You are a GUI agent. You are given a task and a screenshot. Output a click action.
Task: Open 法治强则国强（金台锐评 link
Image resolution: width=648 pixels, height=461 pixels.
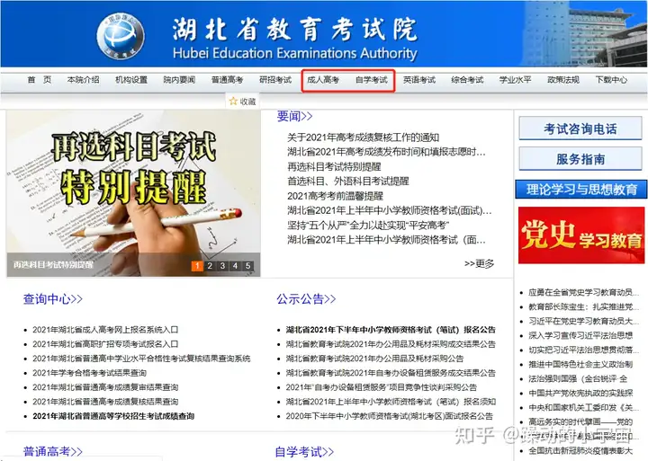pyautogui.click(x=578, y=378)
